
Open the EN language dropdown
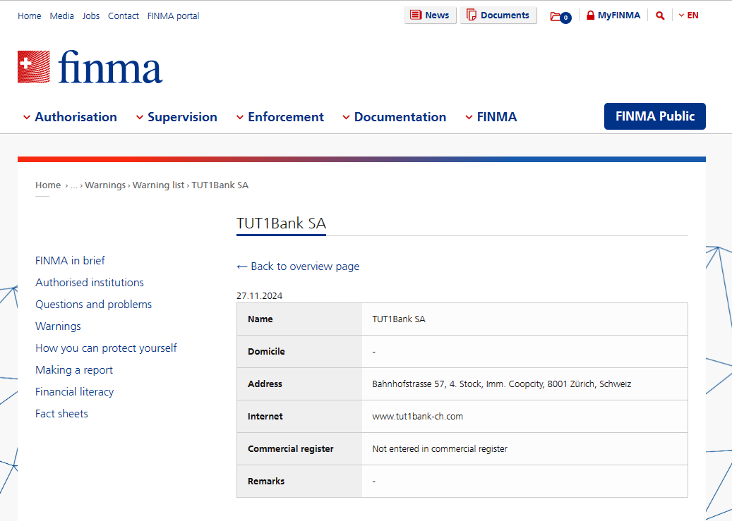(x=688, y=16)
